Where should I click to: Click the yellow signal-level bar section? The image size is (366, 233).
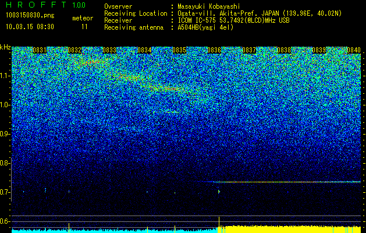click(289, 230)
